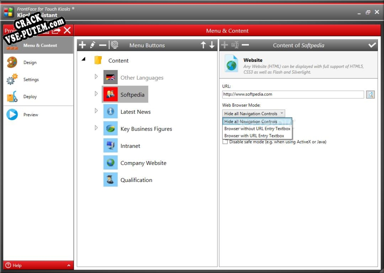Click into the URL text field
The image size is (384, 273).
pyautogui.click(x=293, y=94)
